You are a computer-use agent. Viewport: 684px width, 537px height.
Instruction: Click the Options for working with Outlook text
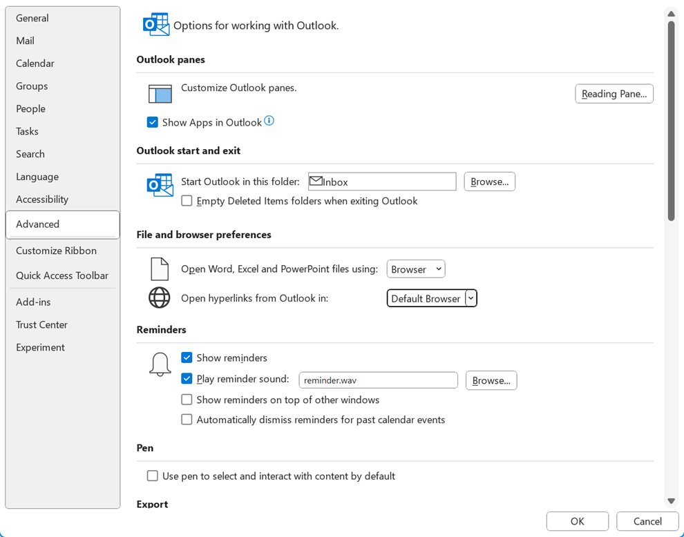[x=256, y=26]
